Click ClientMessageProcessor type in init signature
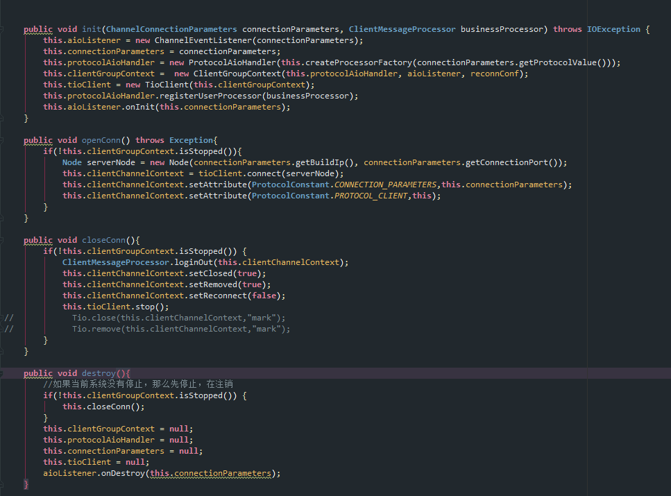This screenshot has height=496, width=671. coord(402,29)
